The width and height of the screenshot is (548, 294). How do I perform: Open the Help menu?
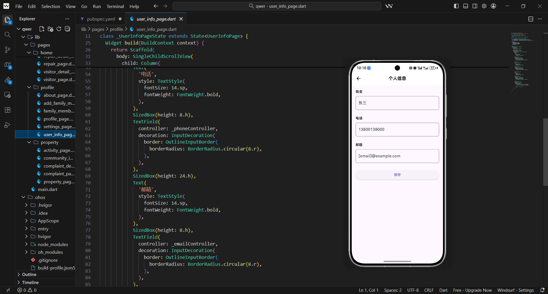tap(134, 6)
